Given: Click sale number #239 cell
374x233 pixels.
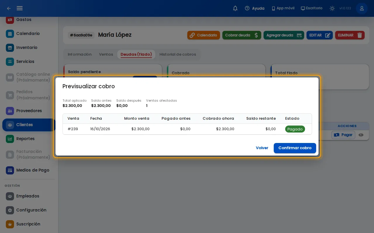Looking at the screenshot, I should [73, 129].
